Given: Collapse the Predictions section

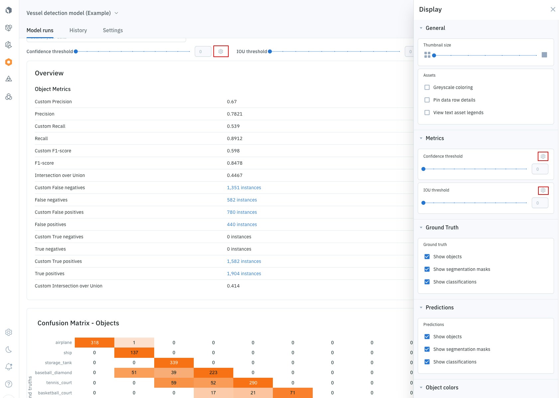Looking at the screenshot, I should coord(421,308).
